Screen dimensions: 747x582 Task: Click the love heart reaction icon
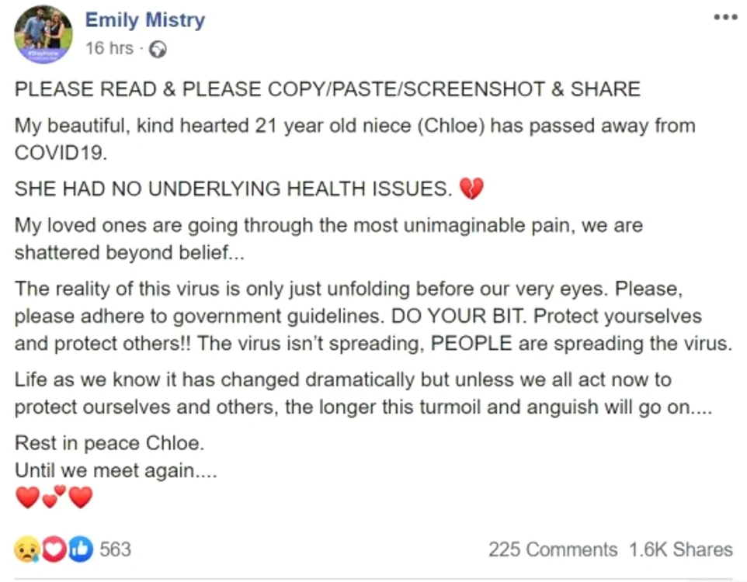click(54, 549)
